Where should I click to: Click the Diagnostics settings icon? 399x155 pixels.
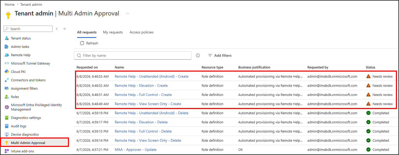[7, 118]
